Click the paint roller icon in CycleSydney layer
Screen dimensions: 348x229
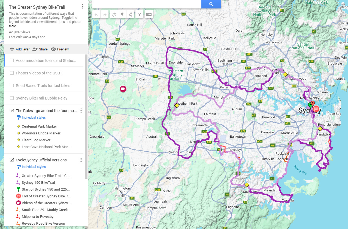tap(19, 167)
